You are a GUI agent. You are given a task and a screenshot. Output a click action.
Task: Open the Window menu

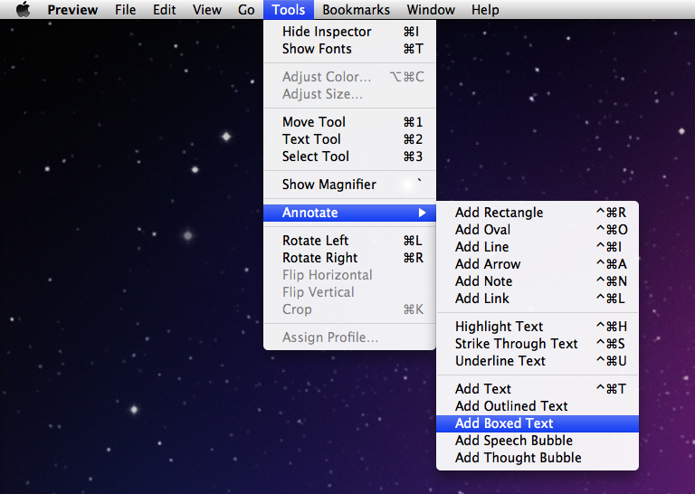point(431,9)
